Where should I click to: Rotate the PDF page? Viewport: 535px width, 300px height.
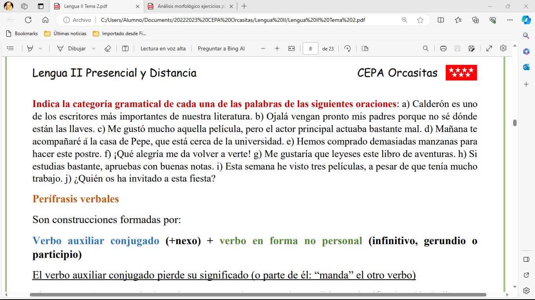click(347, 48)
